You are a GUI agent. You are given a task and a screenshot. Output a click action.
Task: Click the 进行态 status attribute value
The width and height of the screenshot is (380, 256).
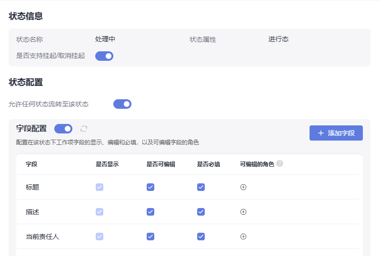pos(279,39)
